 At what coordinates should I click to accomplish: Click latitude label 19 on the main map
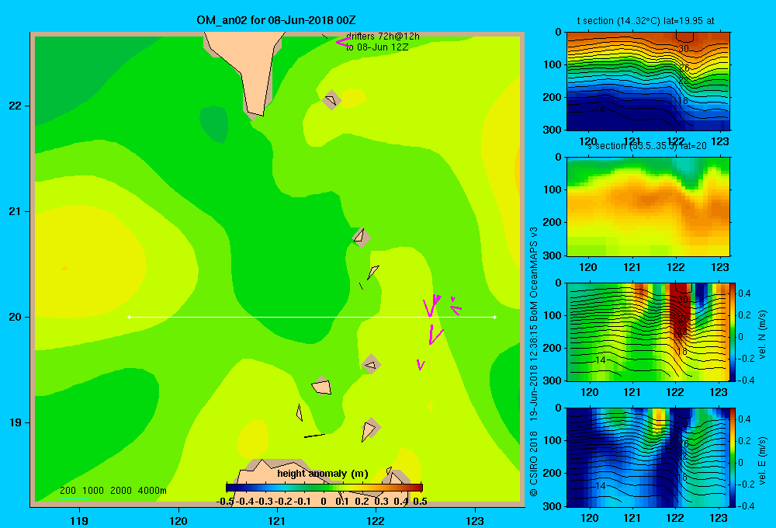point(16,422)
